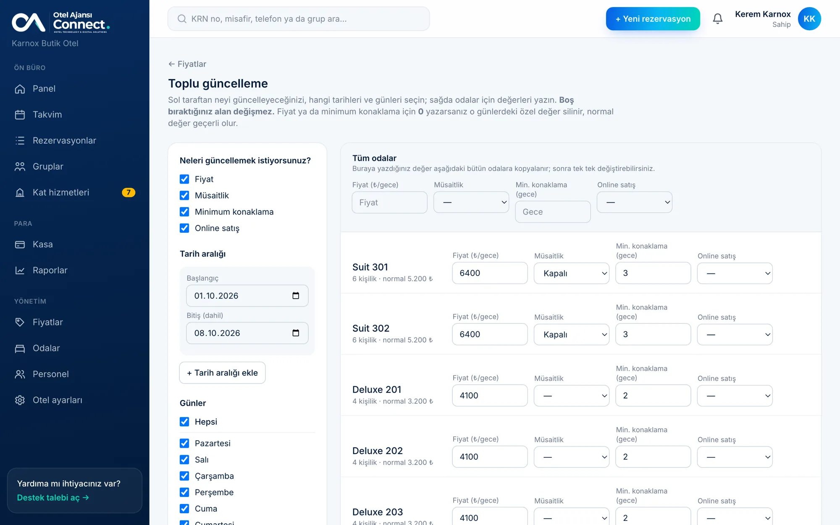Open Tüm odalar Online satış dropdown
Screen dimensions: 840x525
coord(634,202)
